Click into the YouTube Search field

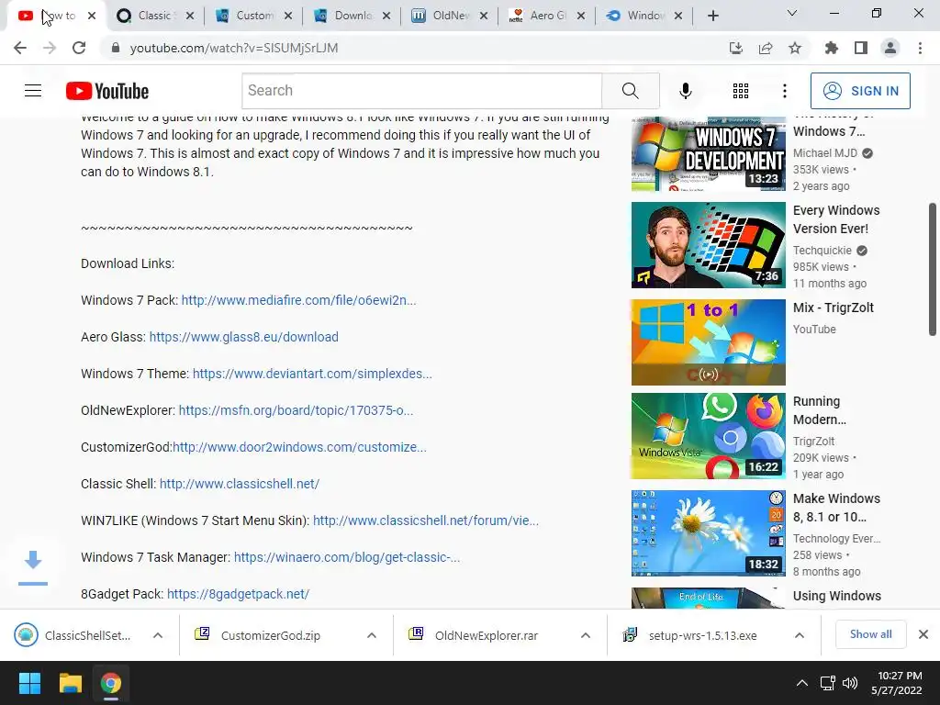[x=422, y=91]
